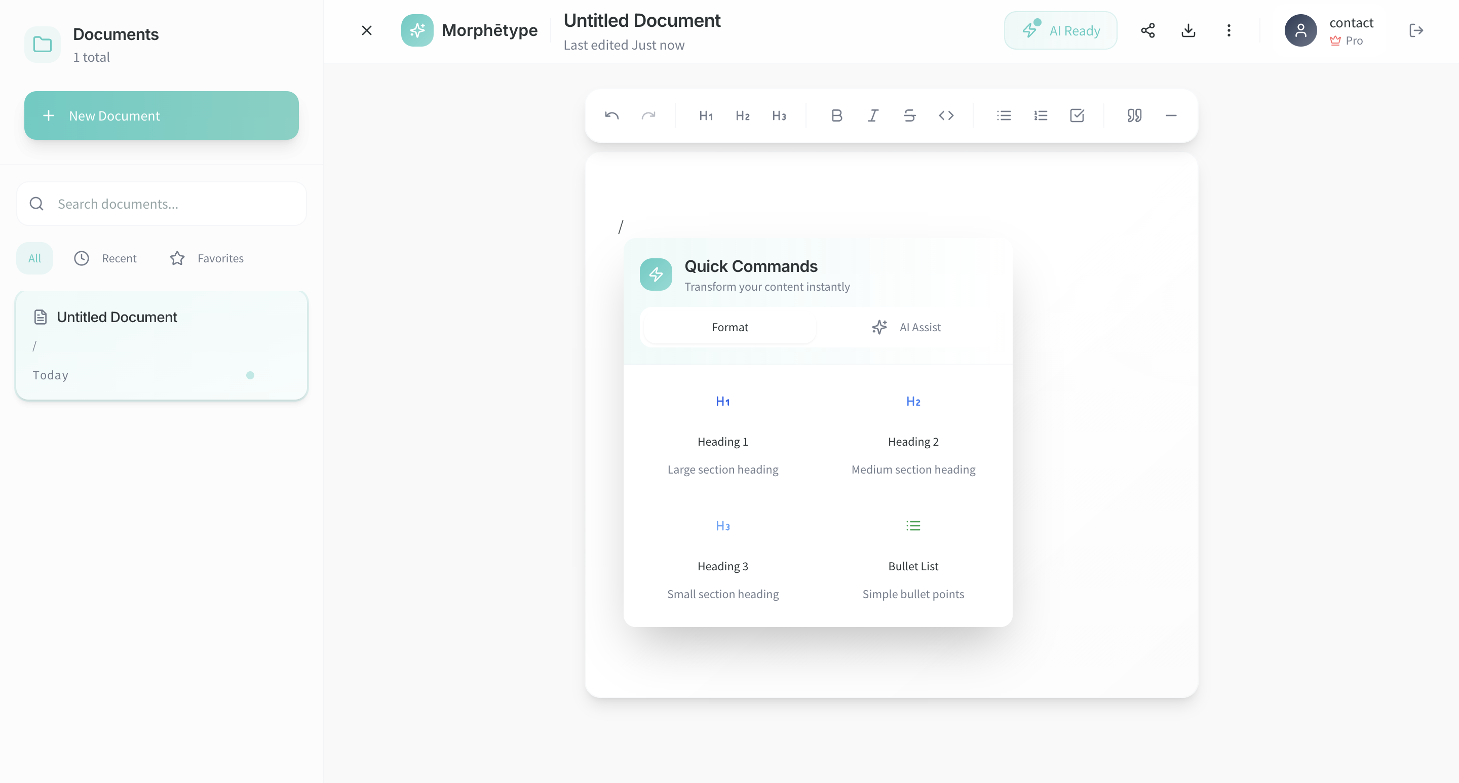Click the search magnifier icon
Image resolution: width=1459 pixels, height=783 pixels.
[x=37, y=204]
